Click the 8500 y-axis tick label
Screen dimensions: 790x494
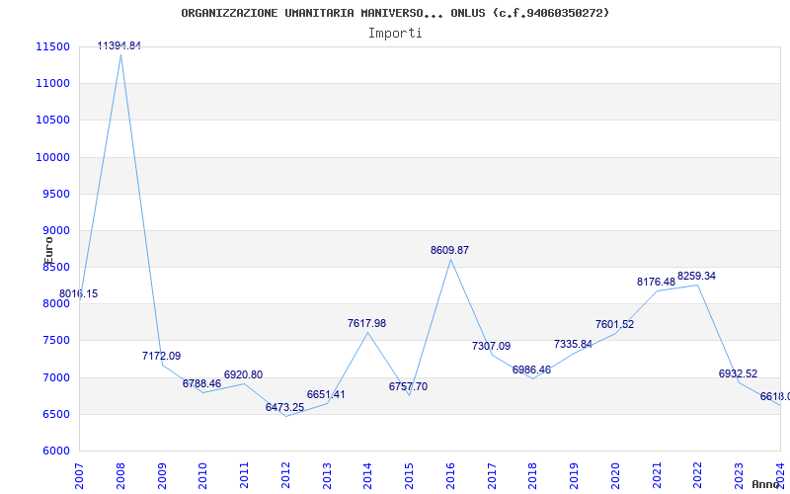coord(55,268)
